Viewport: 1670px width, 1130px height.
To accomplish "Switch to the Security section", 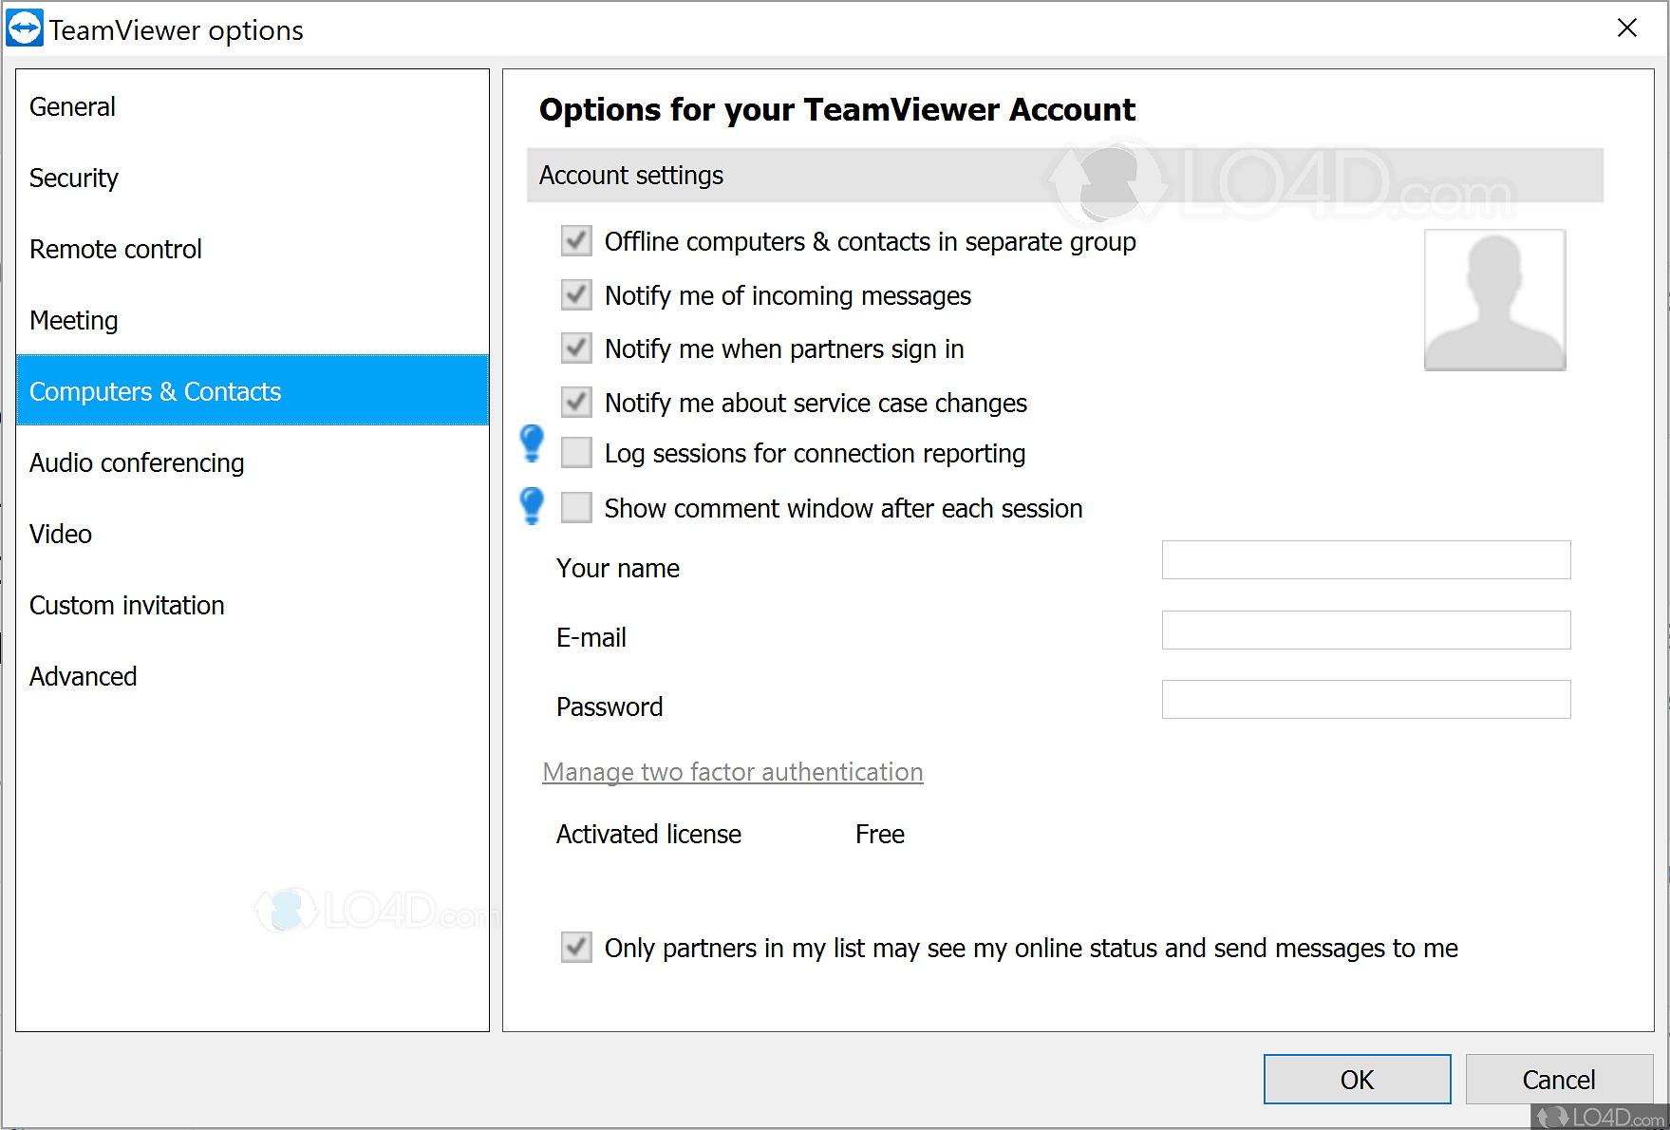I will (74, 179).
